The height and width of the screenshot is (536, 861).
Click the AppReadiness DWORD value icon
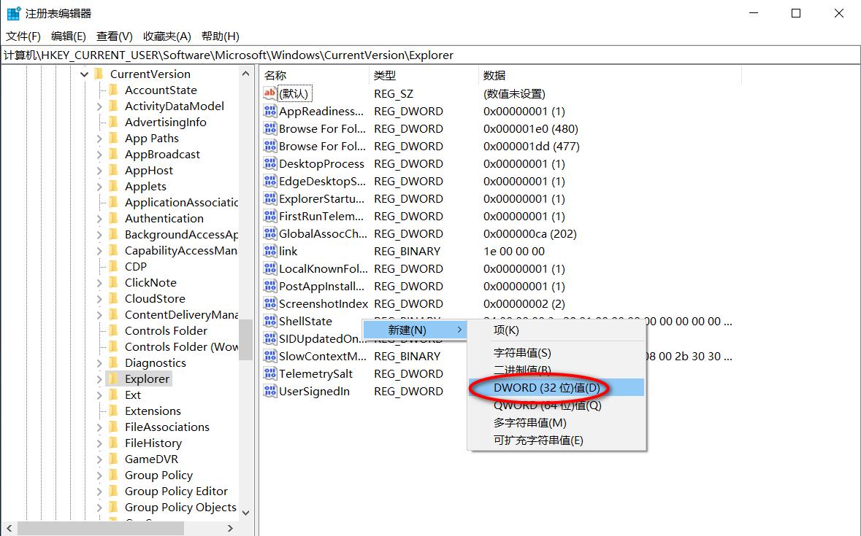pos(269,111)
